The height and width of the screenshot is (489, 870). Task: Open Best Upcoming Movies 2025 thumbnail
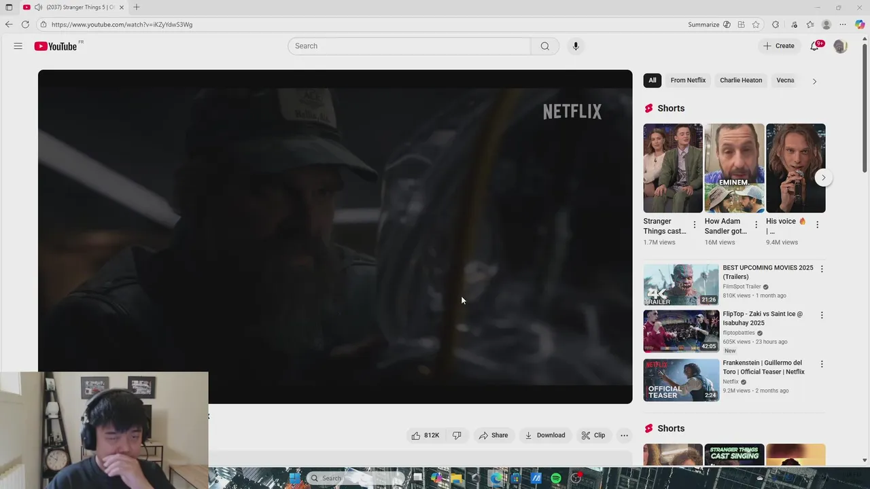(x=681, y=285)
